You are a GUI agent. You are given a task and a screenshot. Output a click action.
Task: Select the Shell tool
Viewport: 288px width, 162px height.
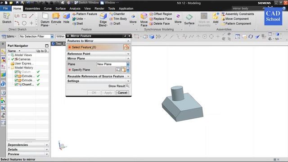(78, 23)
